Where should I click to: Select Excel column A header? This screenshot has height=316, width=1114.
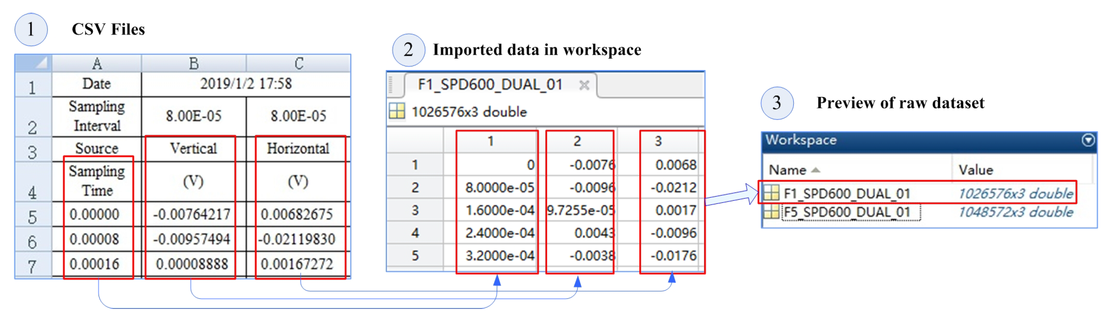(x=96, y=64)
